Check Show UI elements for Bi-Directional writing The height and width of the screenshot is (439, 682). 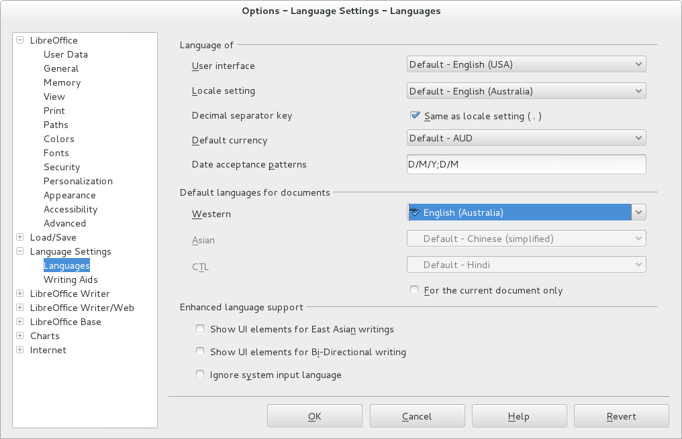click(200, 351)
